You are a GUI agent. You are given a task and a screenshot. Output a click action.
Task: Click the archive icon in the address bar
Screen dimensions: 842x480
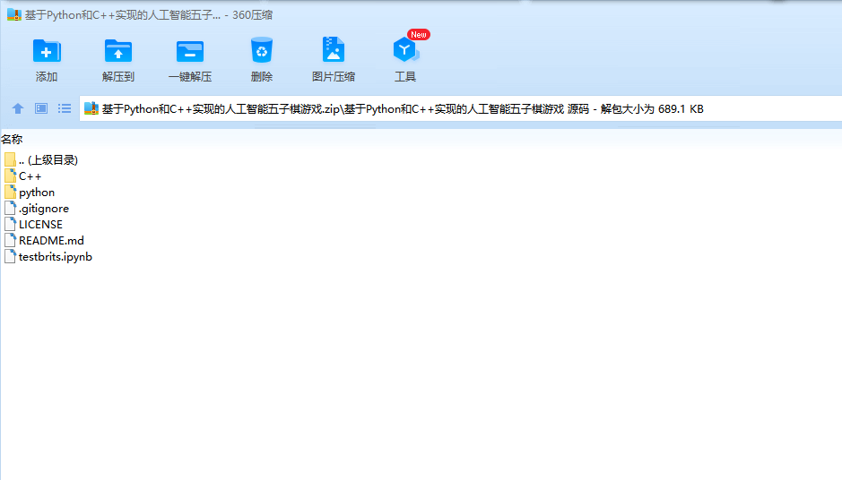coord(91,109)
